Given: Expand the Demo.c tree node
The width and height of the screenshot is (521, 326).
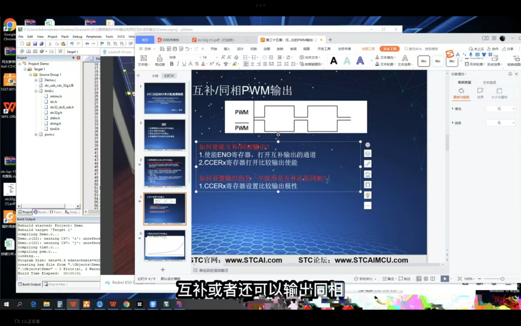Looking at the screenshot, I should pyautogui.click(x=36, y=80).
